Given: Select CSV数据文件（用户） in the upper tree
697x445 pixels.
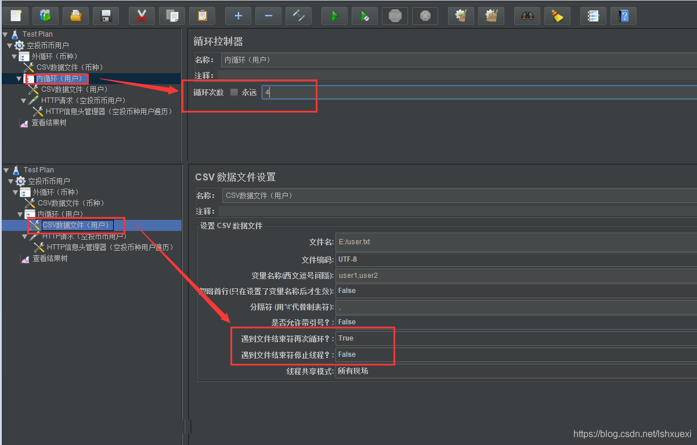Looking at the screenshot, I should click(x=74, y=89).
